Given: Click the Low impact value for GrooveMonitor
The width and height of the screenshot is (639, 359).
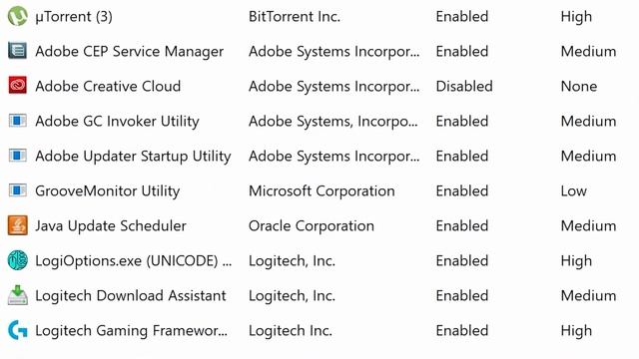Looking at the screenshot, I should (x=574, y=190).
